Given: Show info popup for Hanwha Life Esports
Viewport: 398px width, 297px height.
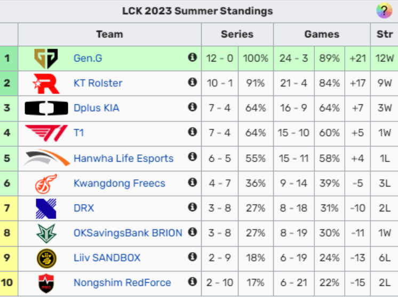Looking at the screenshot, I should click(193, 157).
